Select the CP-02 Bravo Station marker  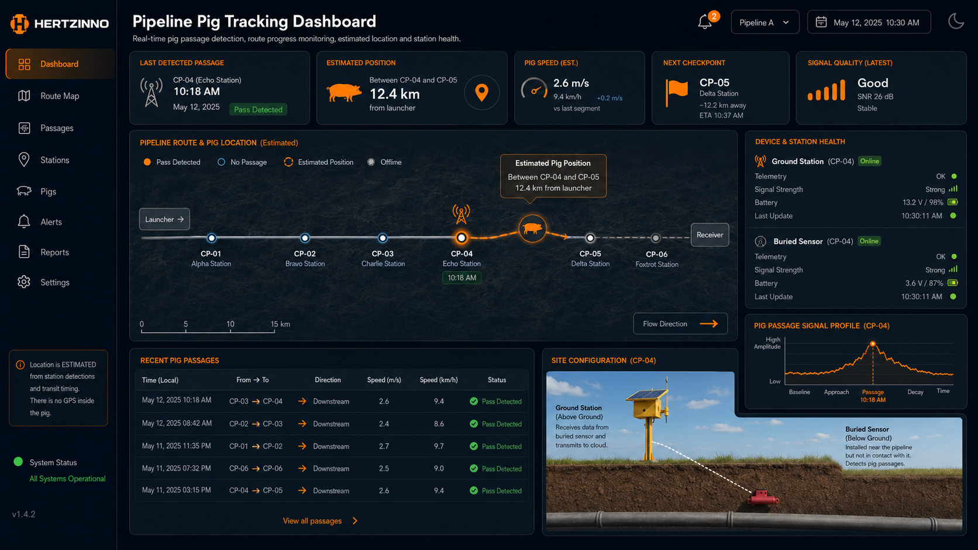(305, 238)
